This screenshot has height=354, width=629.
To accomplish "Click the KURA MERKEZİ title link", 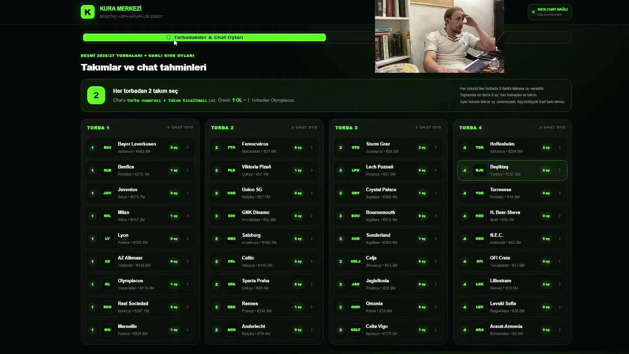I will [x=120, y=9].
